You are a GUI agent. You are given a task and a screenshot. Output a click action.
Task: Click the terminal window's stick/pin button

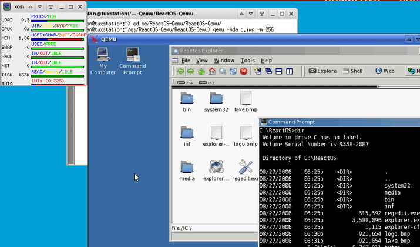click(262, 14)
